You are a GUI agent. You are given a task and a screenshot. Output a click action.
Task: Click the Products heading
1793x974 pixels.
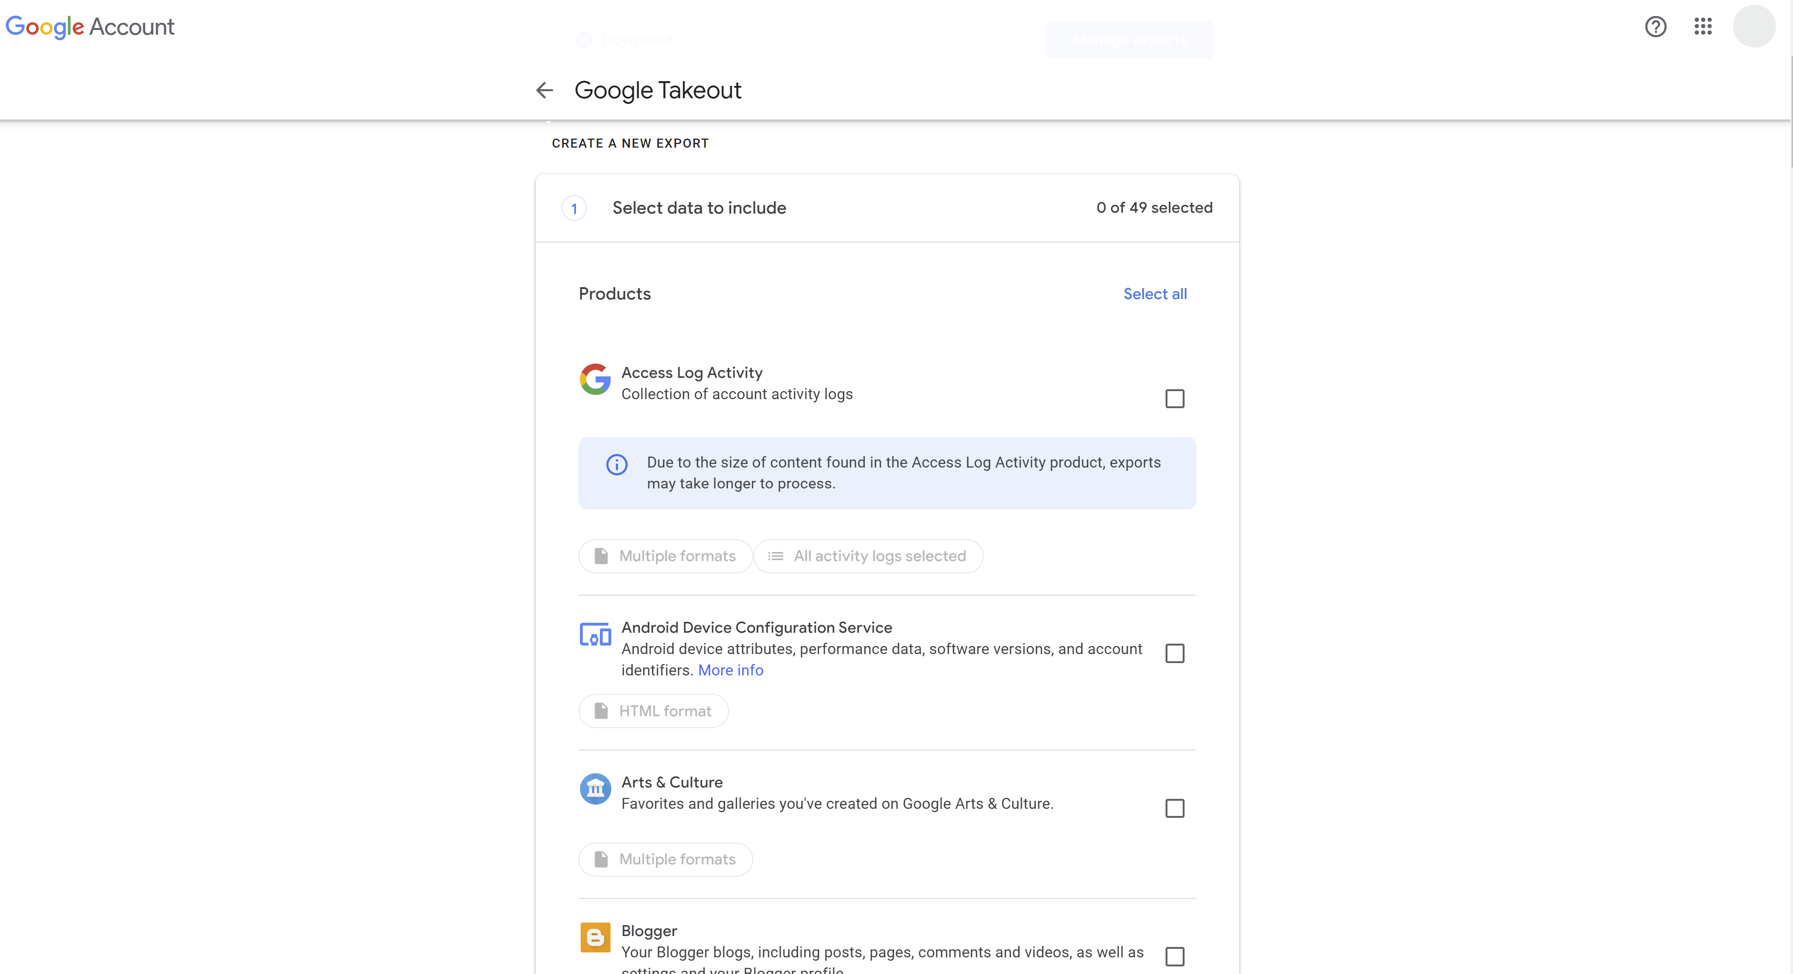615,294
